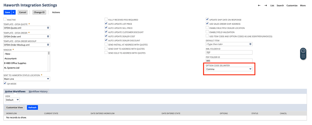Image resolution: width=312 pixels, height=125 pixels.
Task: Click the grid dots under info icon
Action: [x=303, y=56]
